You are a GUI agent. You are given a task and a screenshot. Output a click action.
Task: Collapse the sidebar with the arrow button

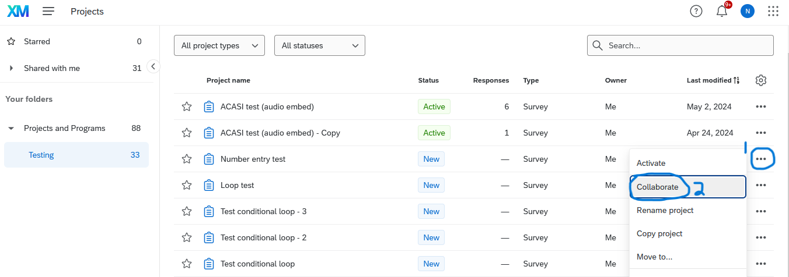tap(153, 66)
